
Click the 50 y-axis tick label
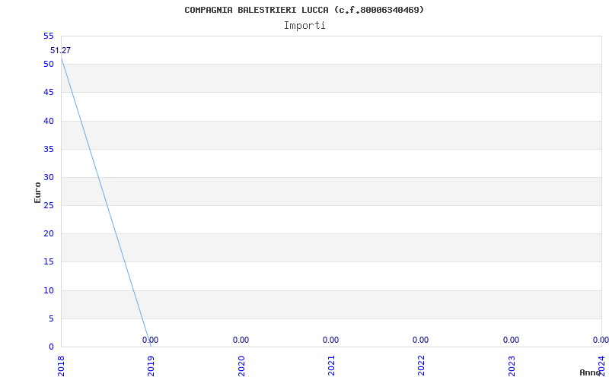[49, 65]
